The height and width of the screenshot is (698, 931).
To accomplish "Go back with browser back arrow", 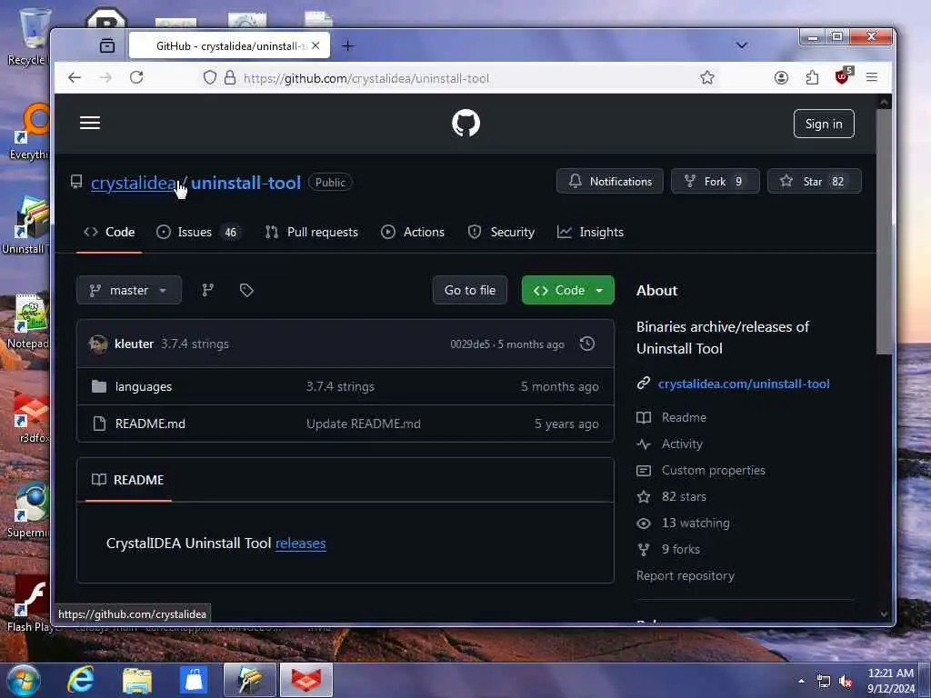I will click(75, 78).
